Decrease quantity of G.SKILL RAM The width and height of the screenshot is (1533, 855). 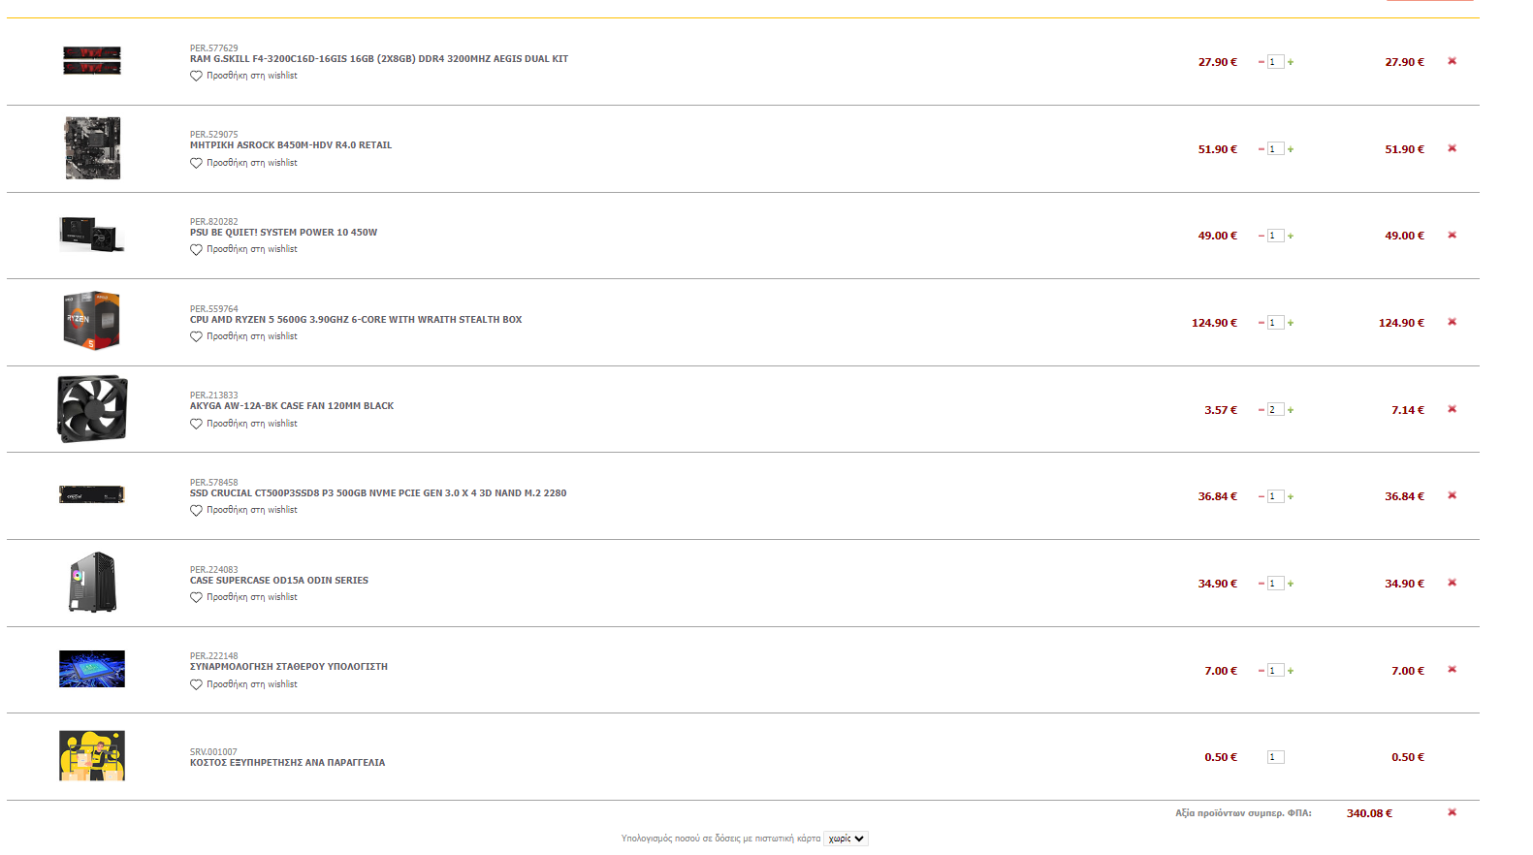click(1261, 62)
